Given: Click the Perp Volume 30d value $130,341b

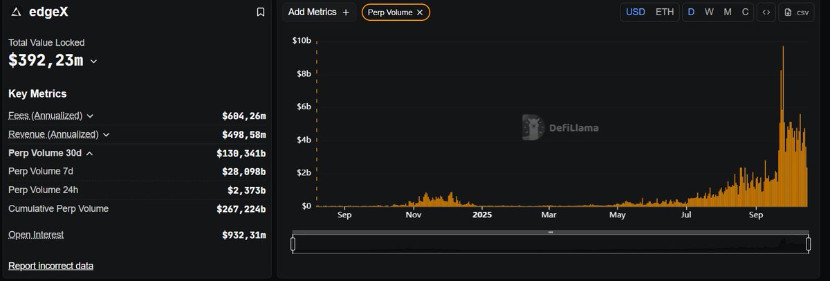Looking at the screenshot, I should point(241,153).
